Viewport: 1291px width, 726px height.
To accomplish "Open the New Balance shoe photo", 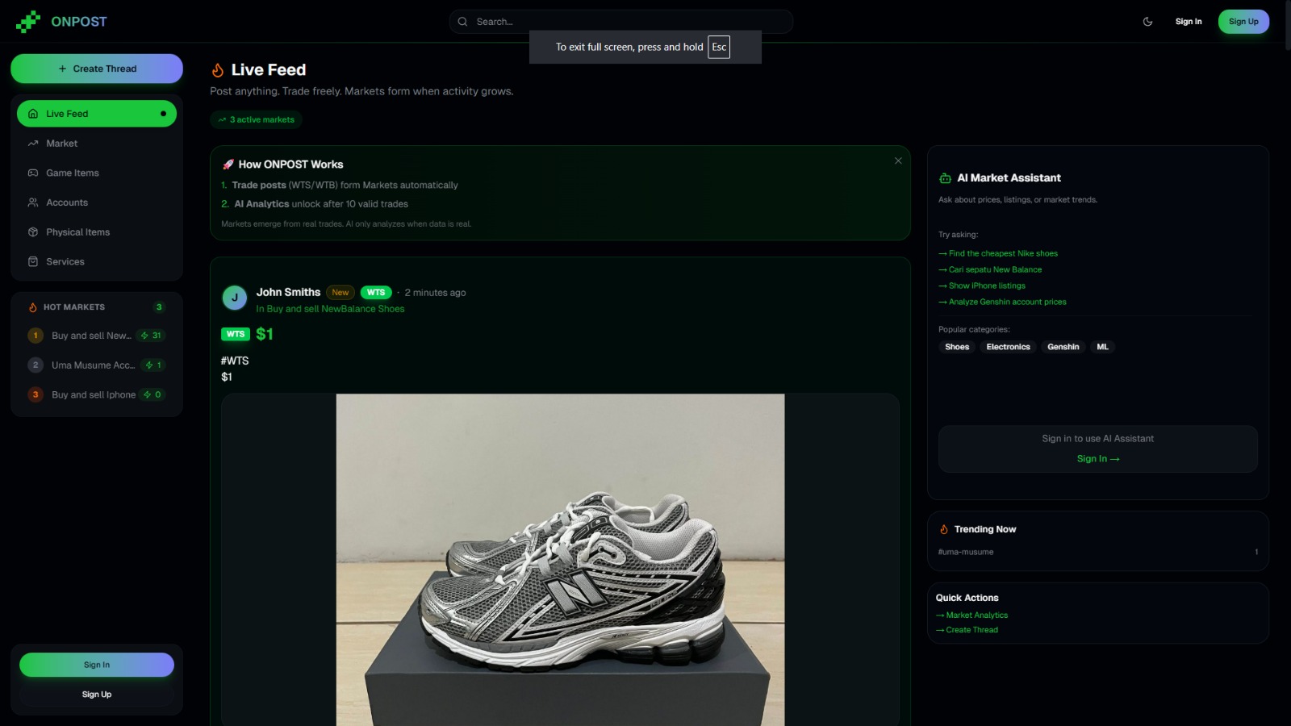I will point(560,560).
